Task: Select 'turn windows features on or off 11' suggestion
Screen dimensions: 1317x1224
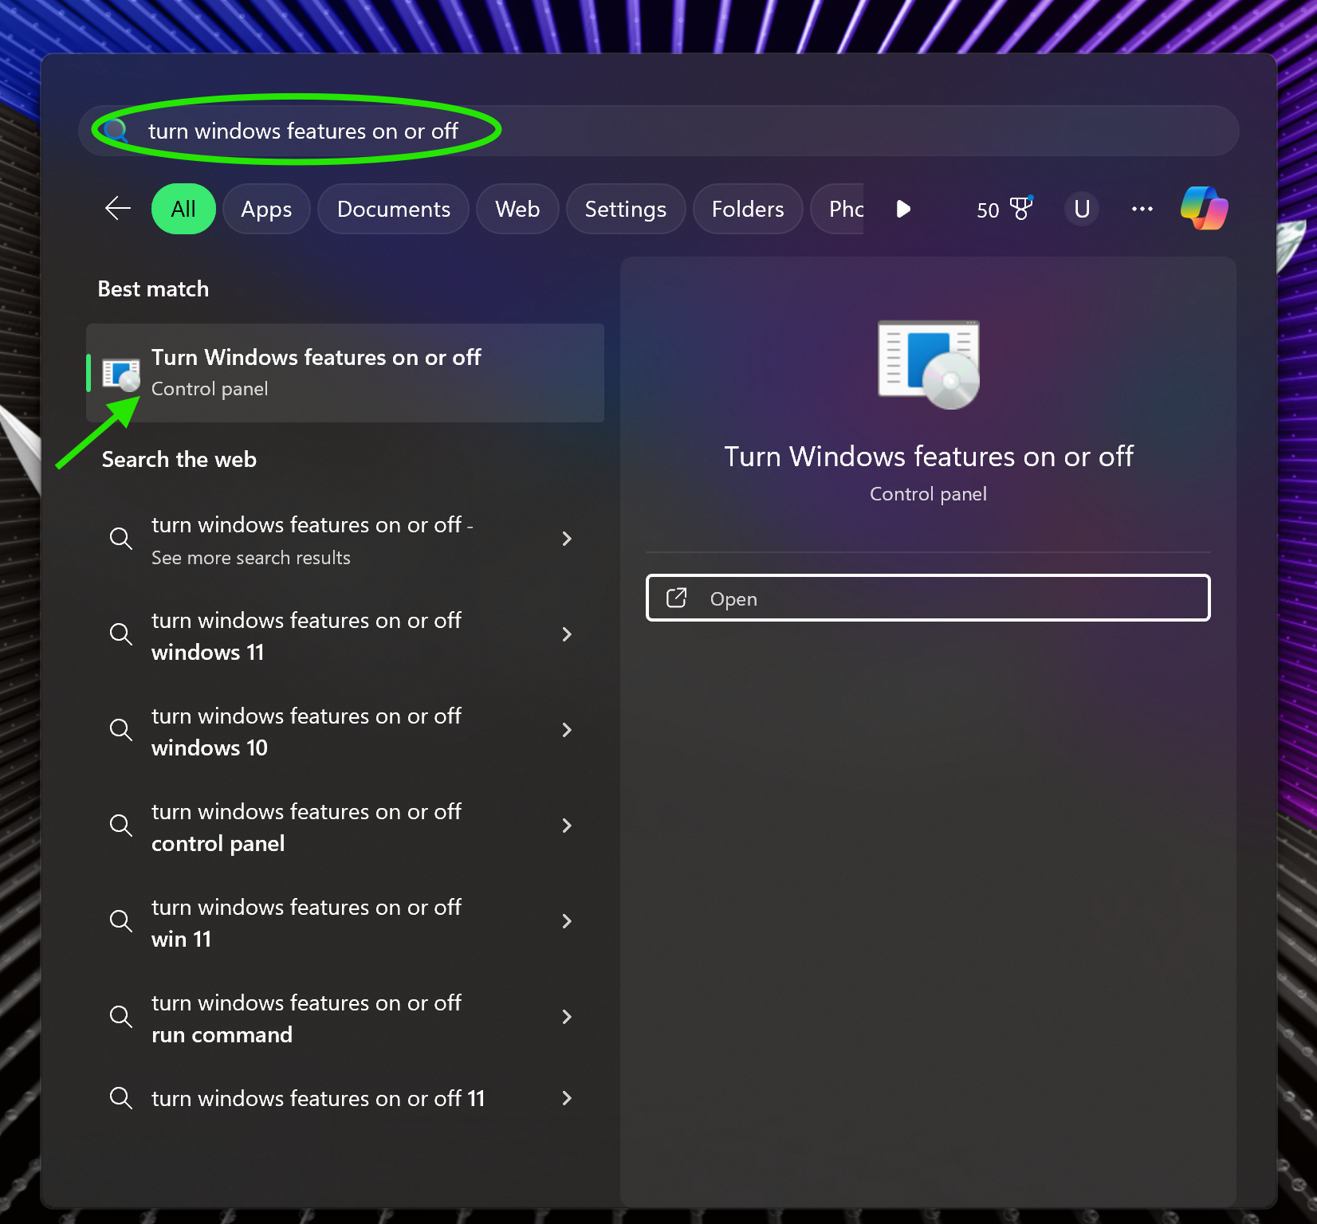Action: point(345,1098)
